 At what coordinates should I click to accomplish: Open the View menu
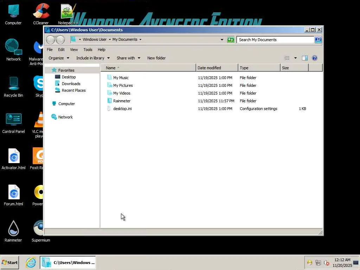point(74,50)
